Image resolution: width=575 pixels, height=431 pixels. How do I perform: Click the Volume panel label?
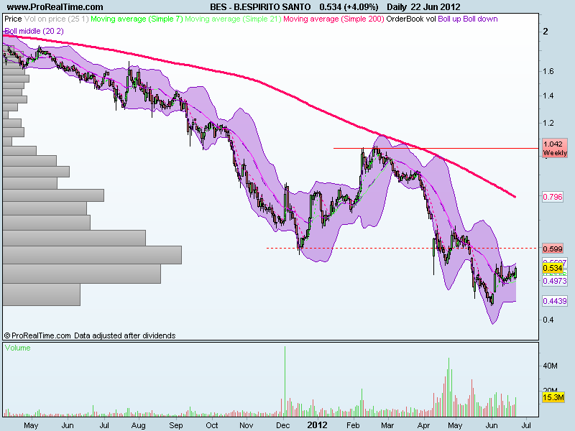click(17, 348)
